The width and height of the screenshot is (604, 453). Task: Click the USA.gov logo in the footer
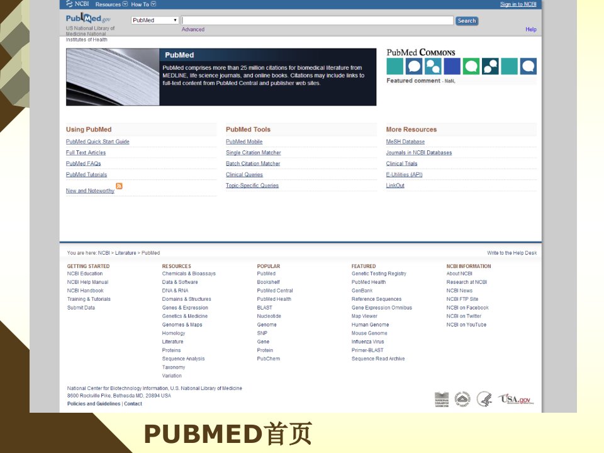coord(516,399)
